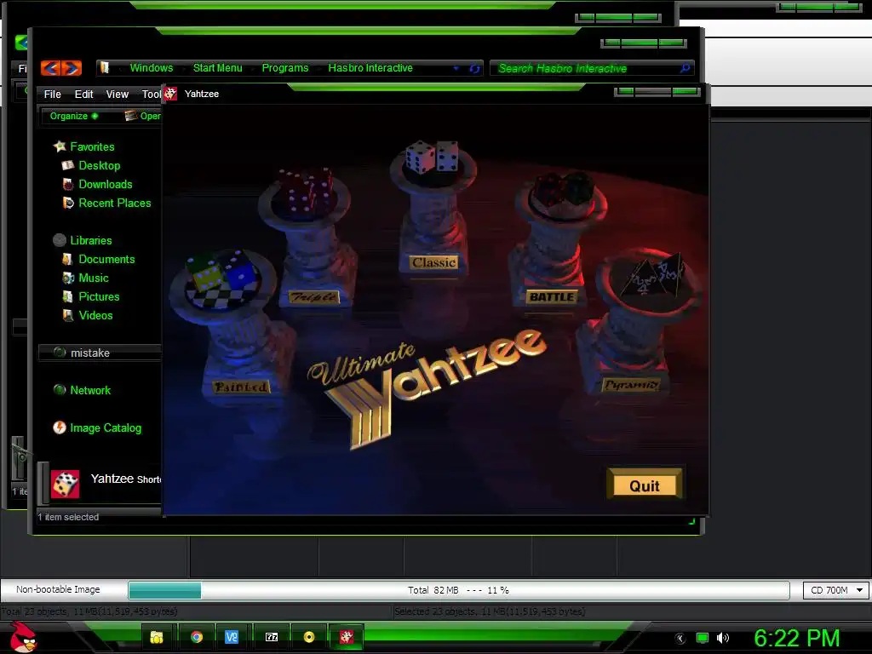This screenshot has height=654, width=872.
Task: Open Downloads under Favorites
Action: [105, 184]
